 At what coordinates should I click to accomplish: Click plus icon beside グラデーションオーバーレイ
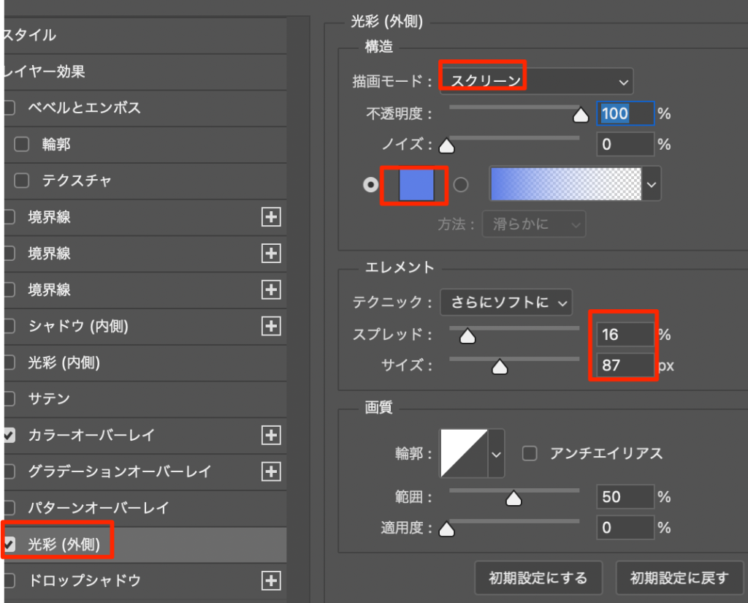point(271,471)
